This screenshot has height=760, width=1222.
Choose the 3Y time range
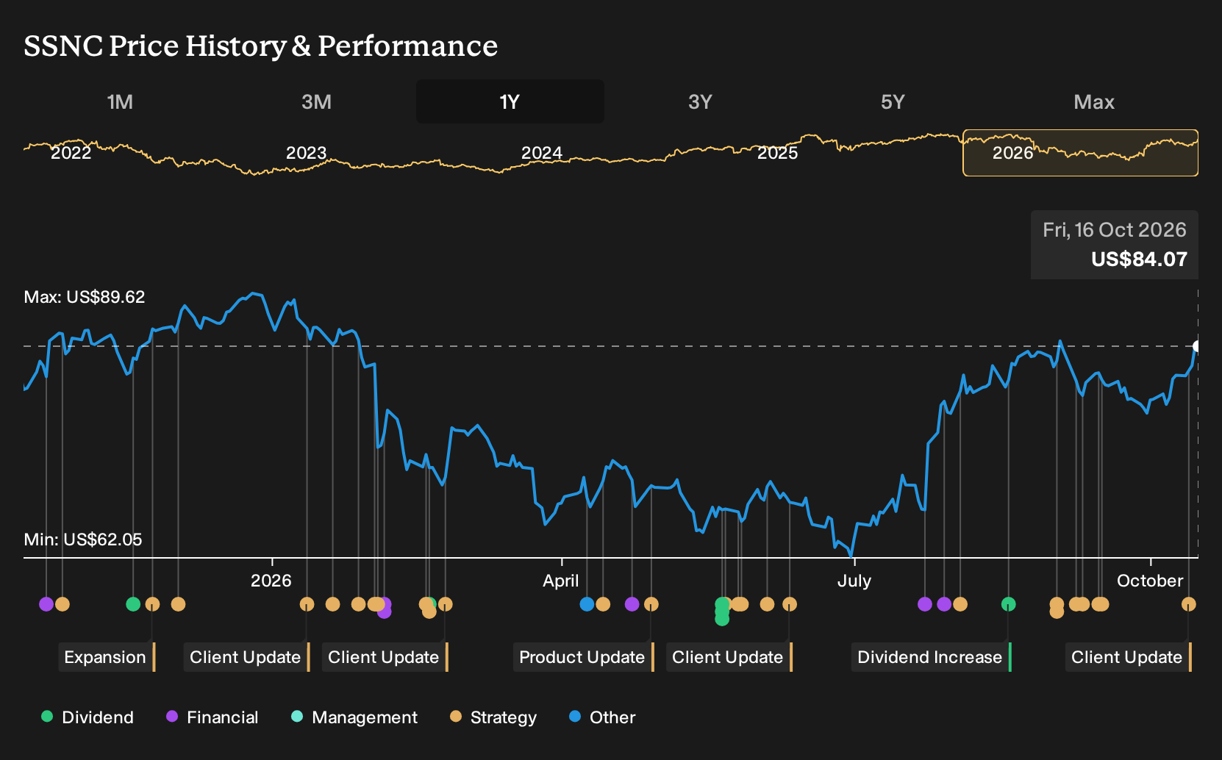[x=700, y=101]
